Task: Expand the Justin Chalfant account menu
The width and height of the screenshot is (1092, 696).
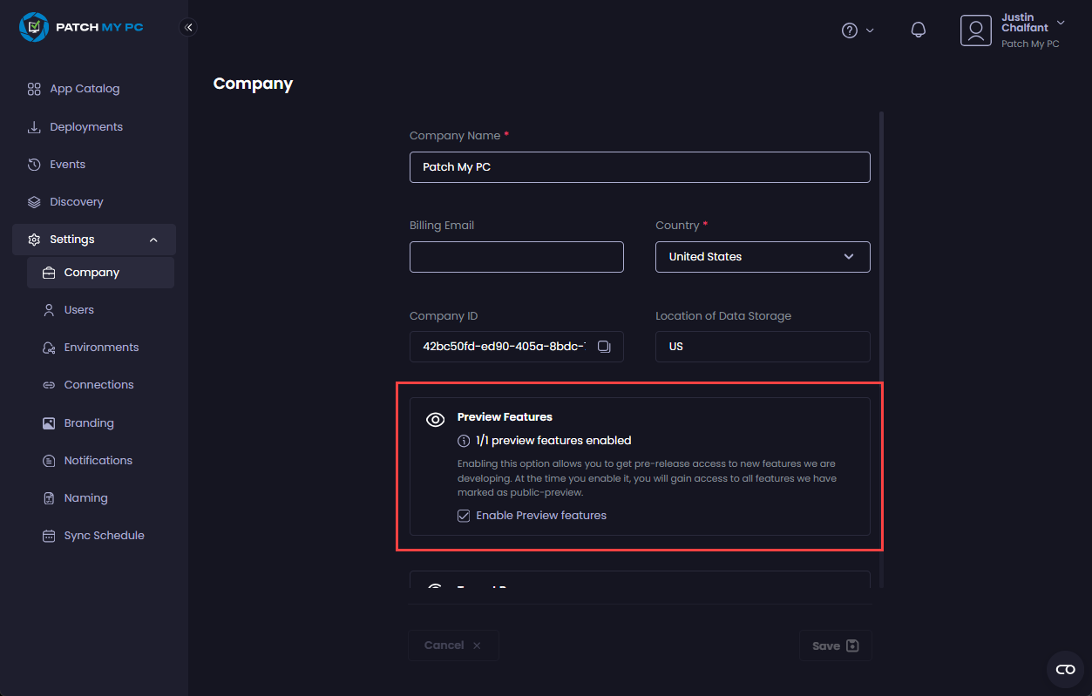Action: tap(1061, 23)
